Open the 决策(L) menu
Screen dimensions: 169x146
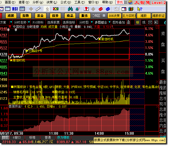[52, 2]
